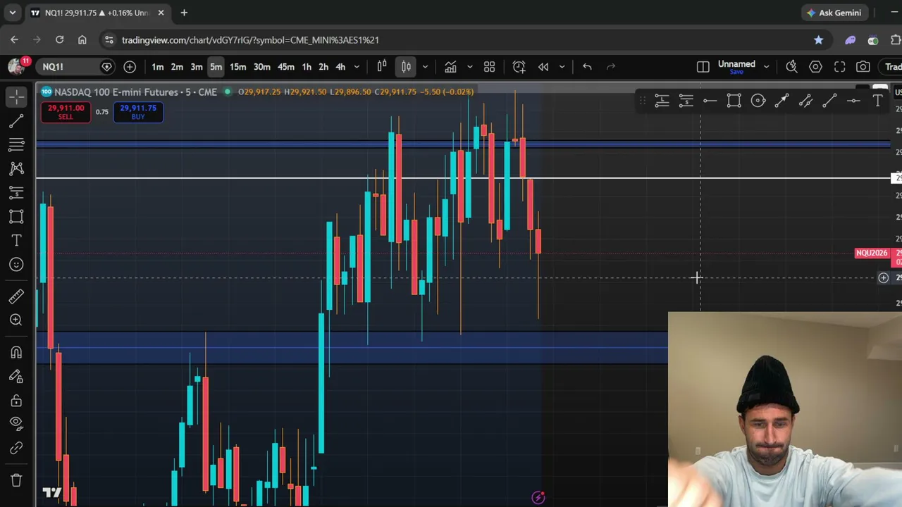This screenshot has width=902, height=507.
Task: Select the Text annotation tool in sidebar
Action: coord(16,240)
